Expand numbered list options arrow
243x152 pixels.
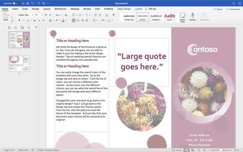point(83,15)
